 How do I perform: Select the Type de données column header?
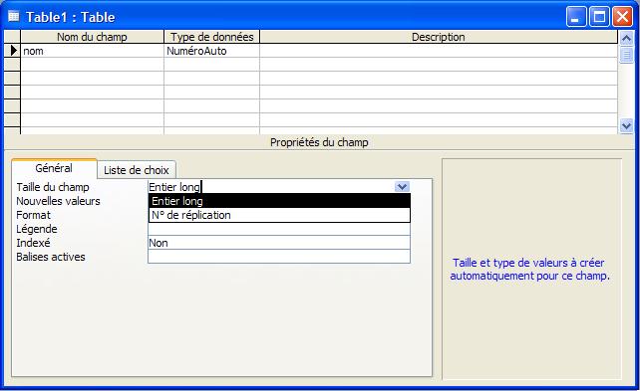[x=211, y=37]
